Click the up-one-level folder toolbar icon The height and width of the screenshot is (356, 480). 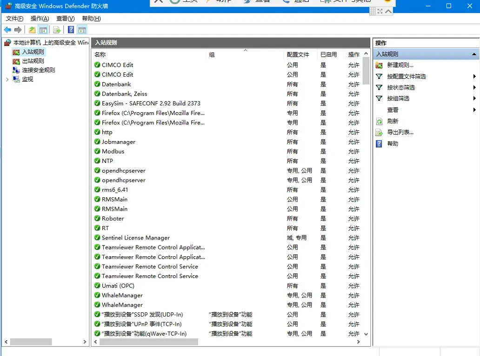[x=32, y=30]
